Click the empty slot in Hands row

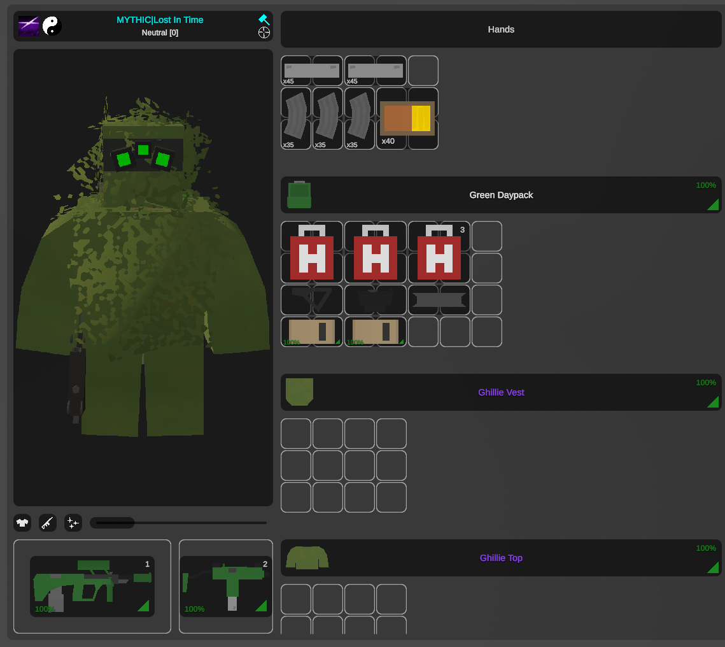423,71
